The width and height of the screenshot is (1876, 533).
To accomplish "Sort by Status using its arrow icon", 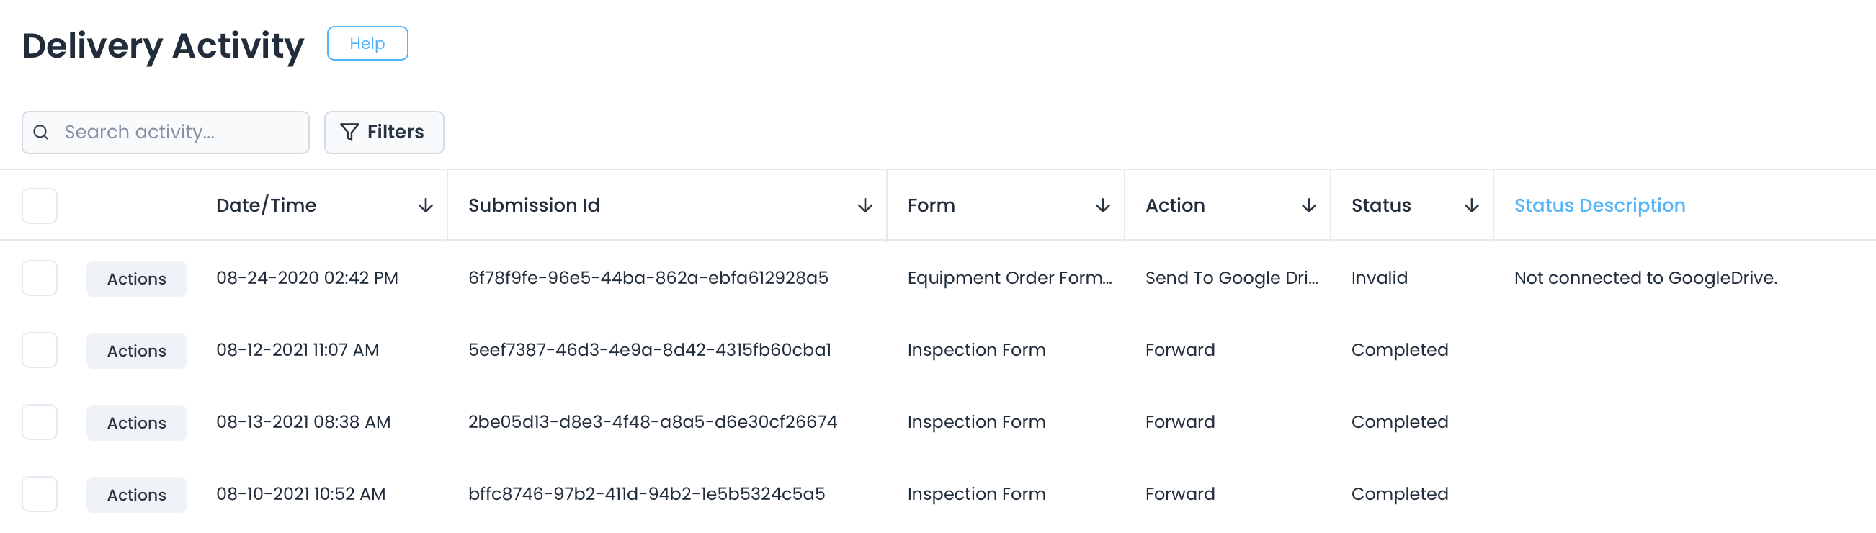I will point(1472,206).
